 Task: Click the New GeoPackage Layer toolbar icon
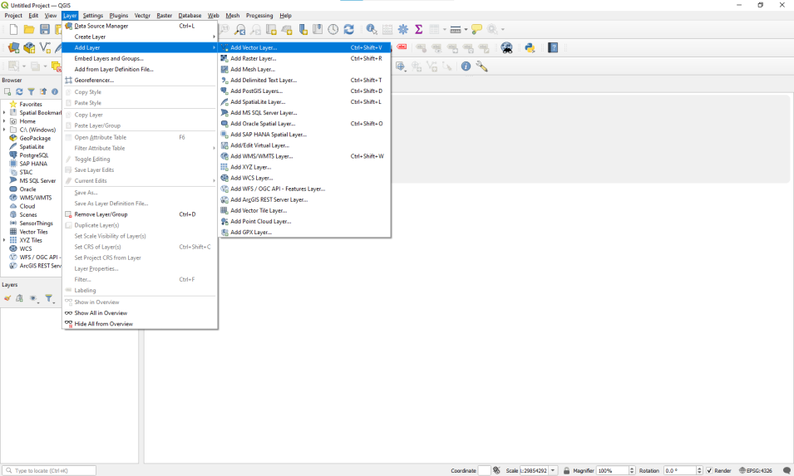tap(29, 48)
